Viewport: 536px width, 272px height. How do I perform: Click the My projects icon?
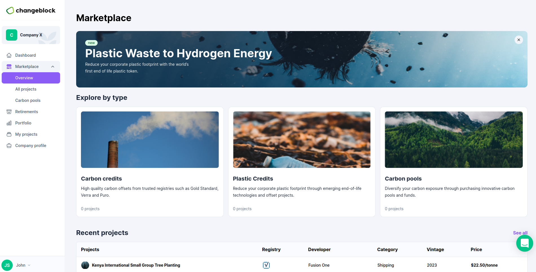9,134
